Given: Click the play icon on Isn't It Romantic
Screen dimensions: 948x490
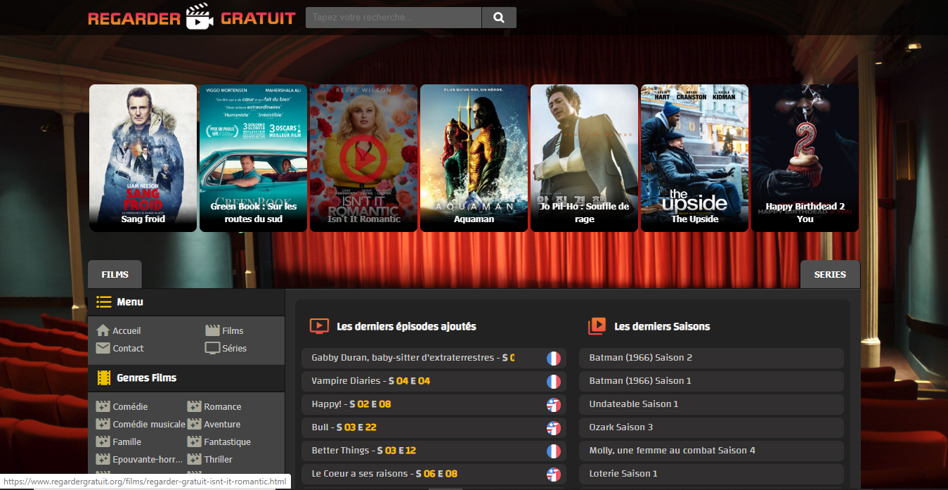Looking at the screenshot, I should [x=363, y=157].
